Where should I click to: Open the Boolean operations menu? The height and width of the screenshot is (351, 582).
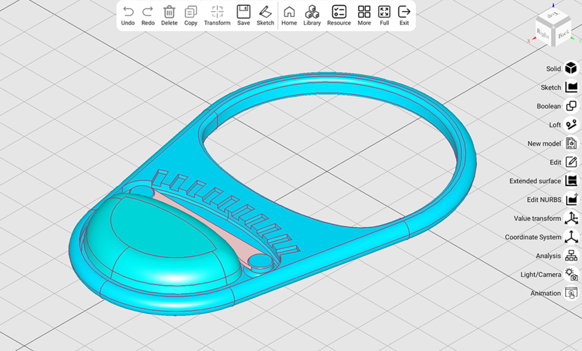pos(571,106)
